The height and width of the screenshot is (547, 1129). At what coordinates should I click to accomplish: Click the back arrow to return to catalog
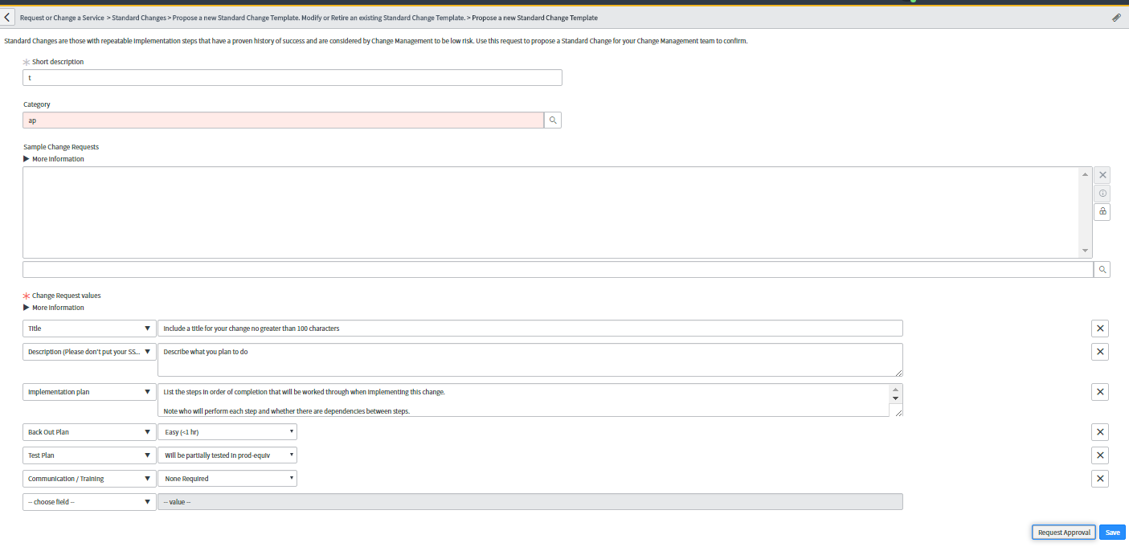pyautogui.click(x=9, y=18)
